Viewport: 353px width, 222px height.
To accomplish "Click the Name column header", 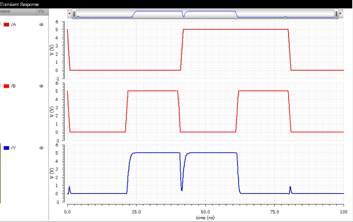I will pyautogui.click(x=18, y=11).
